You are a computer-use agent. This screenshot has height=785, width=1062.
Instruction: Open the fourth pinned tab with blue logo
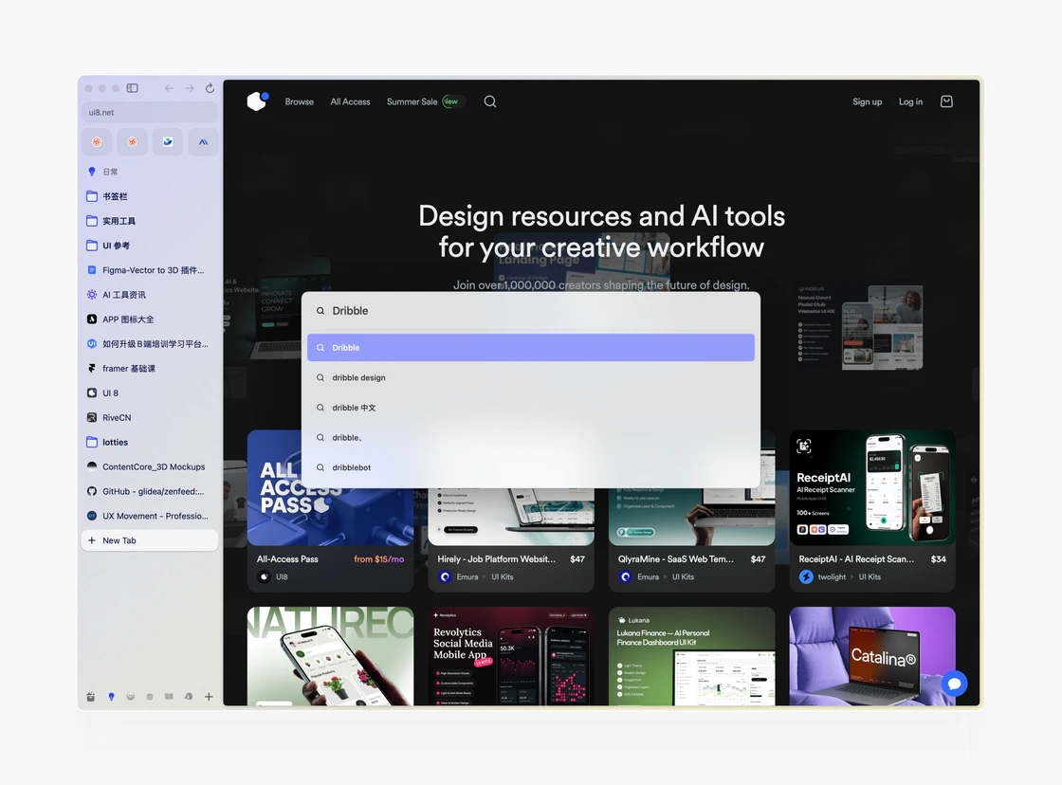[203, 141]
